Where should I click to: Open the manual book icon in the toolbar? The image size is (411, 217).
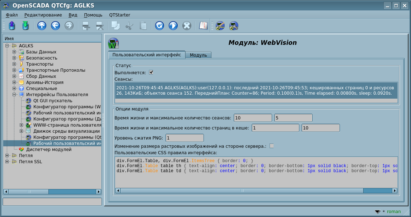pyautogui.click(x=204, y=26)
